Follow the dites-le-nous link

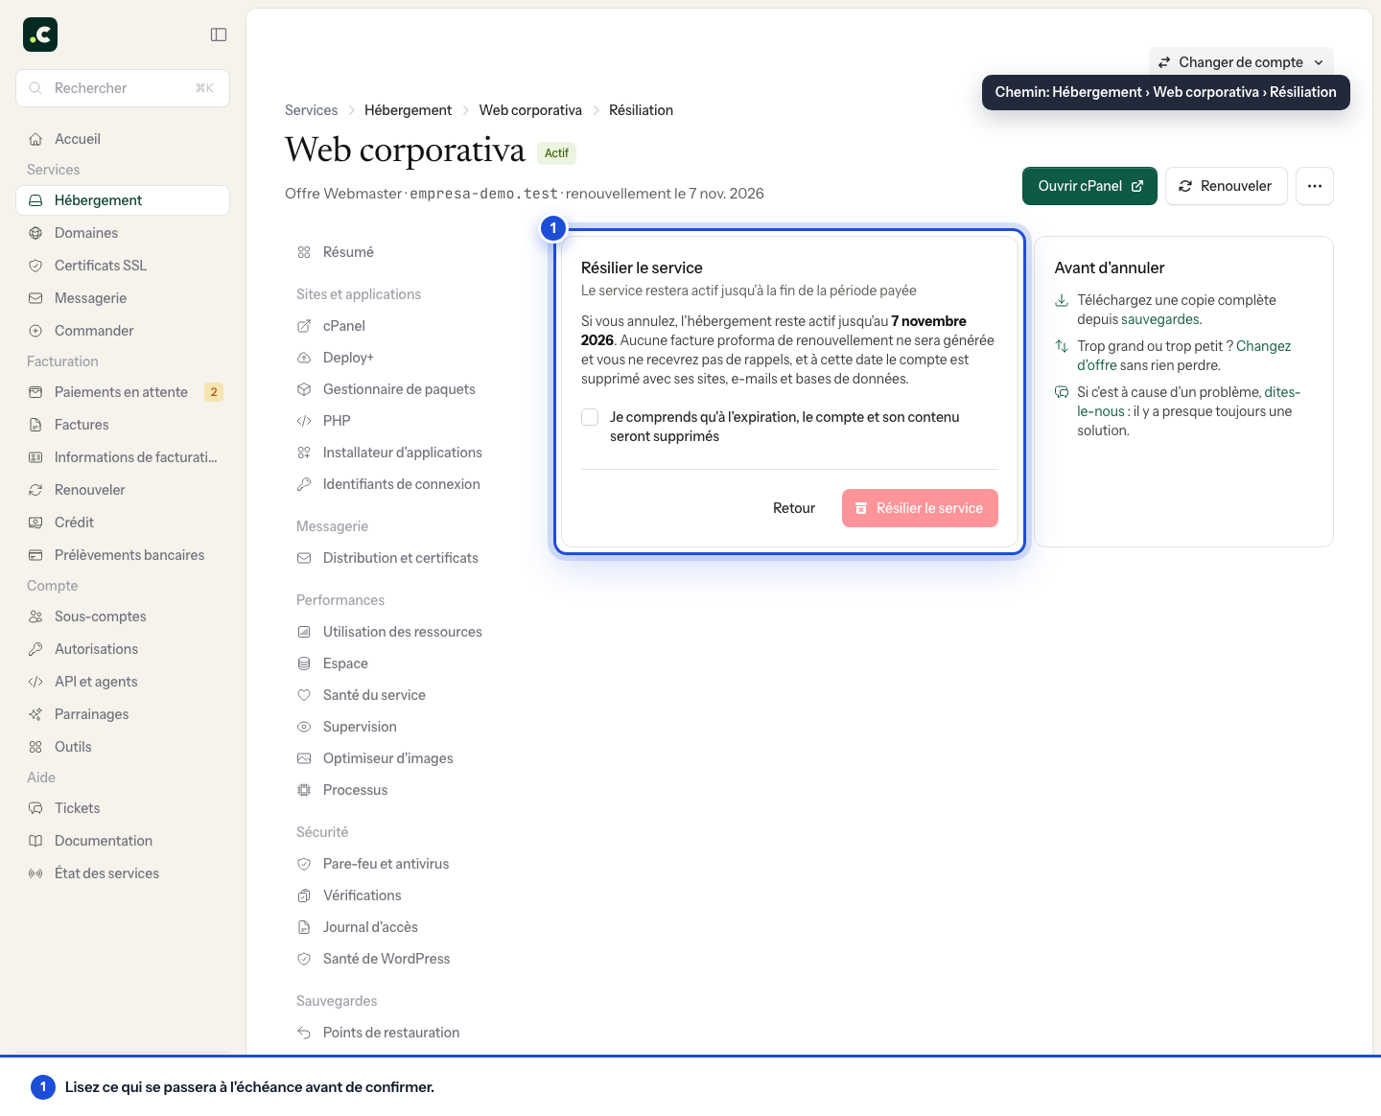1282,392
